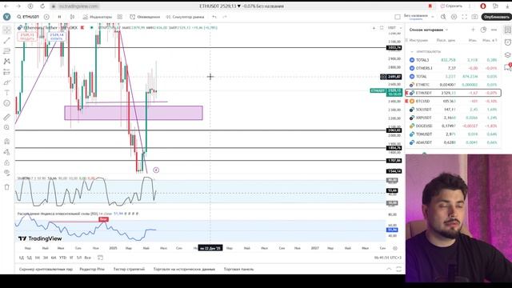This screenshot has height=288, width=512.
Task: Click the add symbol to compare plus icon
Action: (46, 17)
